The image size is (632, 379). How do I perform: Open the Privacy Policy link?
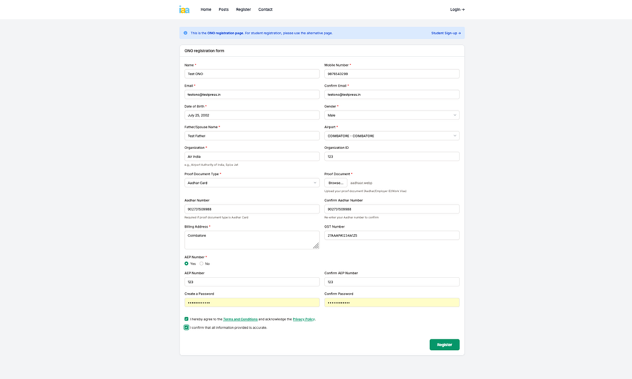[304, 319]
